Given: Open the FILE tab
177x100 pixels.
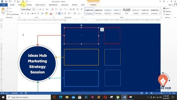Looking at the screenshot, I should (x=4, y=5).
